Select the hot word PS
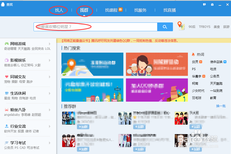This screenshot has height=154, width=231. point(194,69)
